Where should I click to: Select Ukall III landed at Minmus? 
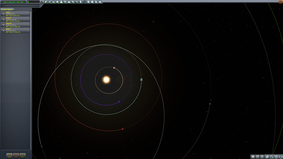pyautogui.click(x=15, y=25)
